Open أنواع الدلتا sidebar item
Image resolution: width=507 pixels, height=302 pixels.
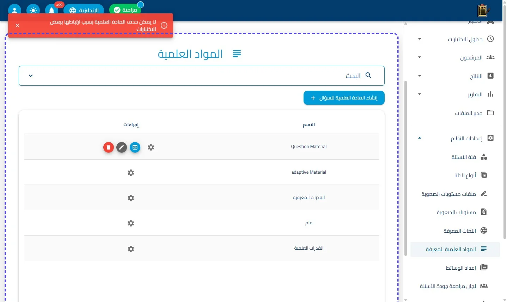[455, 175]
